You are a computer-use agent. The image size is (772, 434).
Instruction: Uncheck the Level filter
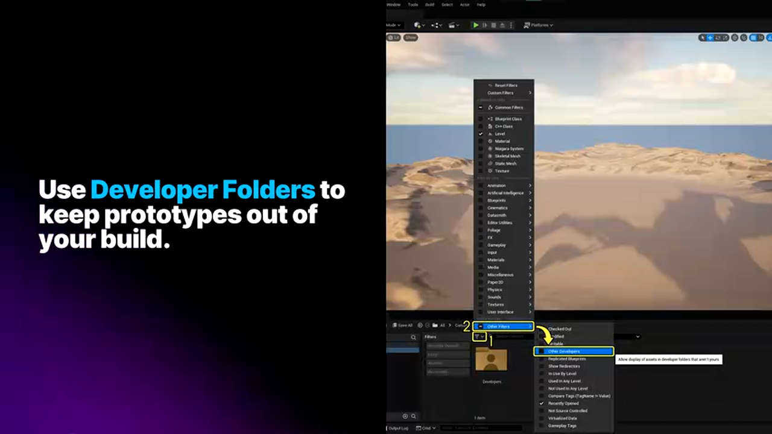(x=481, y=134)
